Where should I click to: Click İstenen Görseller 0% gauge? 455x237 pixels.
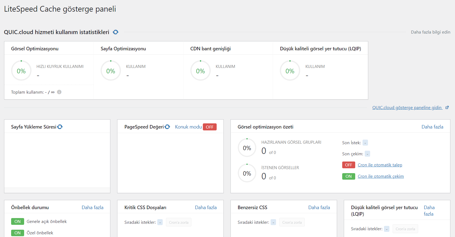tap(247, 173)
